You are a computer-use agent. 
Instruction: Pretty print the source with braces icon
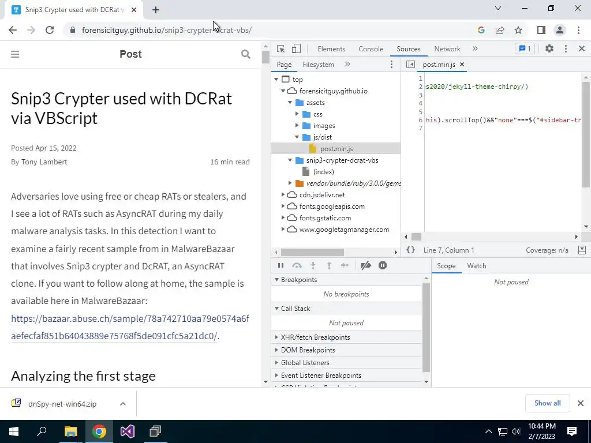(x=410, y=250)
